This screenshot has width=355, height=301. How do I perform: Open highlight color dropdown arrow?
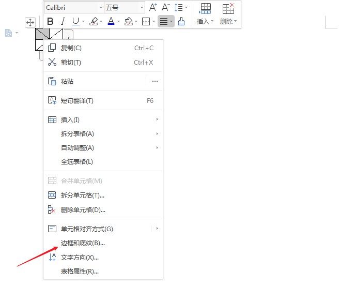coord(101,22)
